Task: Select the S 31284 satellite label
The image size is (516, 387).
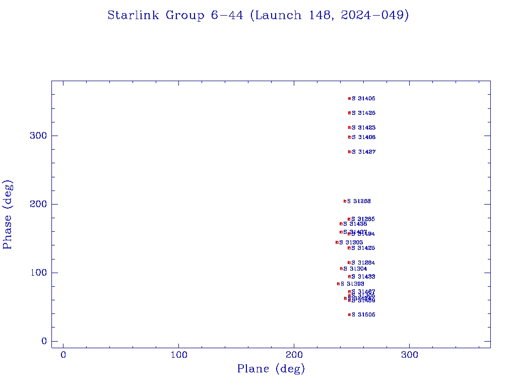Action: pos(363,263)
